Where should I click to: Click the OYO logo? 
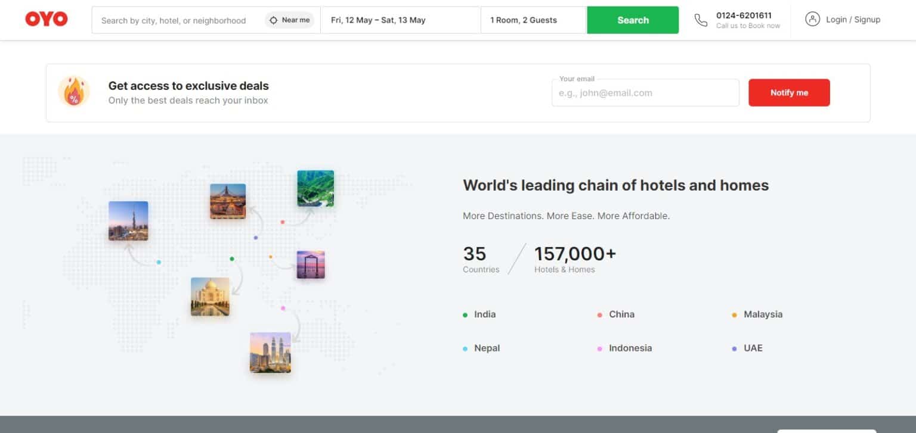click(x=47, y=20)
